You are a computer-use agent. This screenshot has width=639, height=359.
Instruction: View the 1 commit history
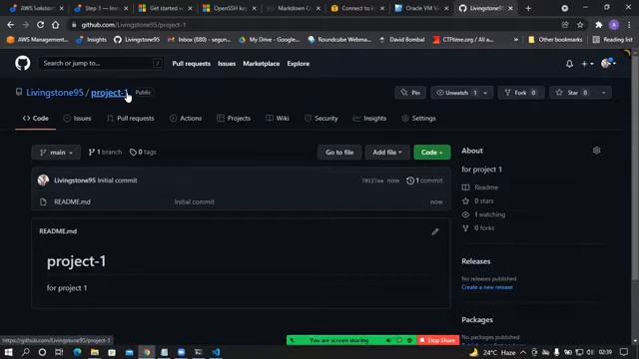pos(424,180)
